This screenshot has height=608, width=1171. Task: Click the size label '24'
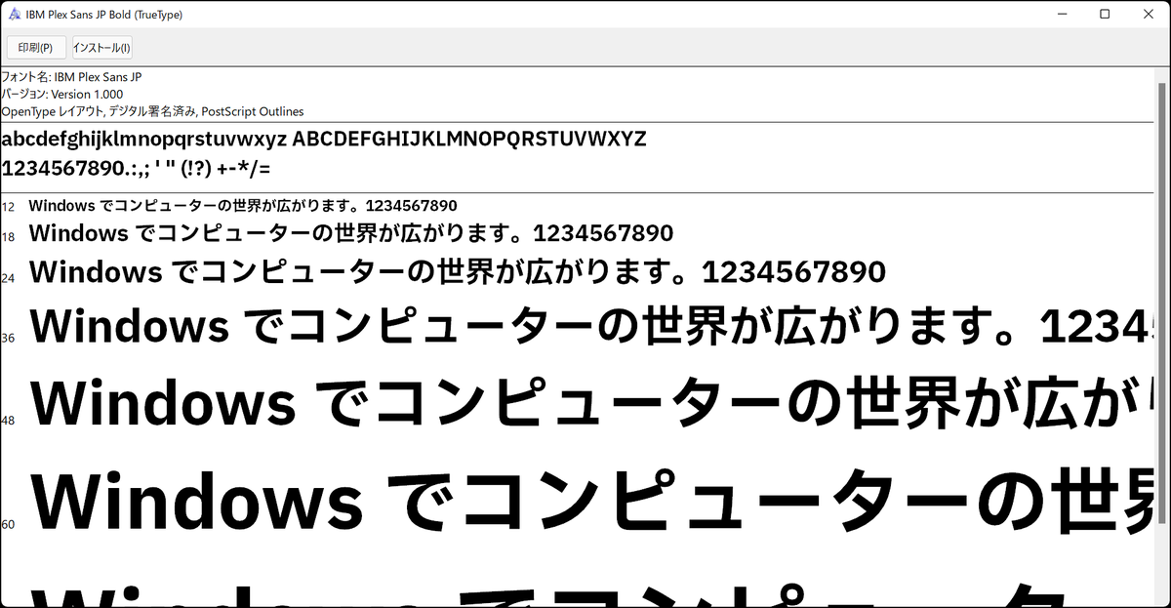[8, 278]
